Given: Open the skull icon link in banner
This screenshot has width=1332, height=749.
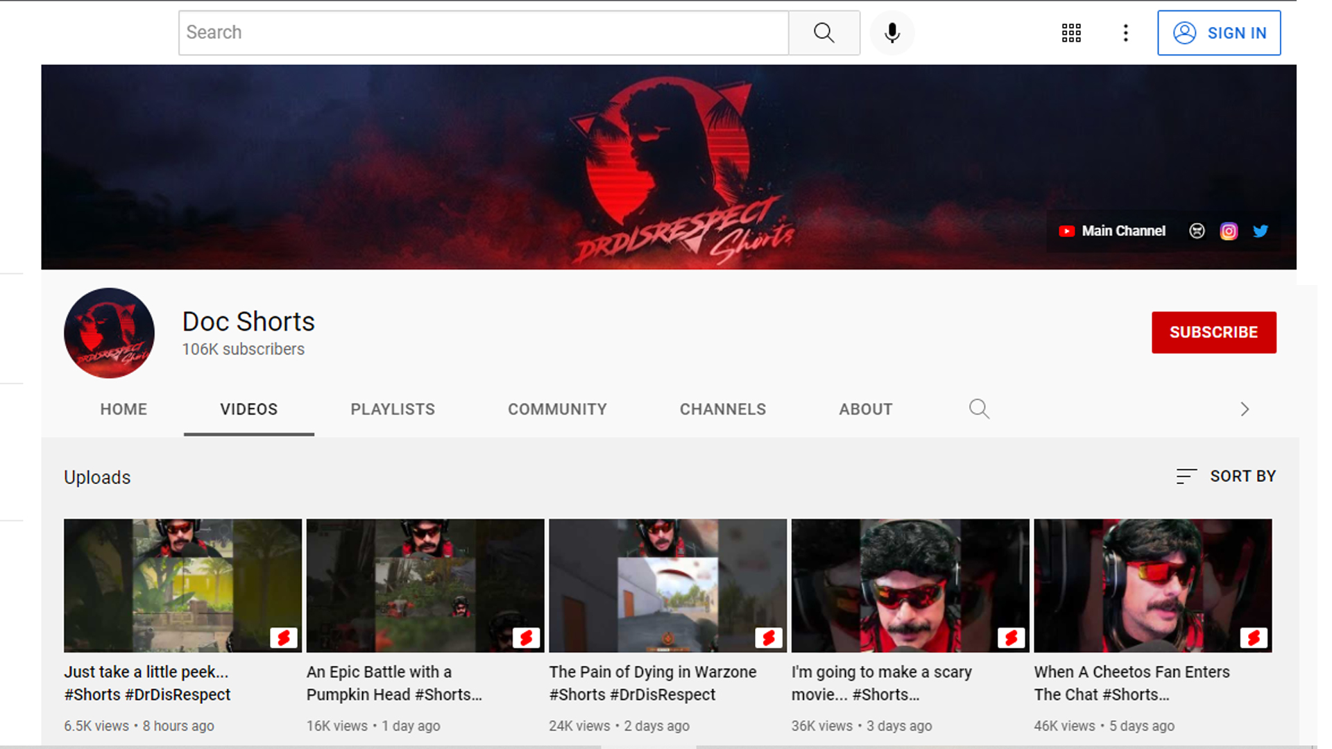Looking at the screenshot, I should pos(1197,231).
